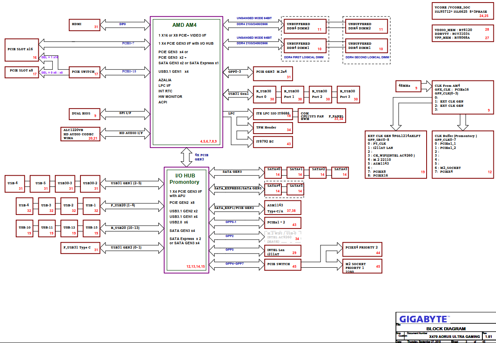Select the ALC1220VB HD AUDIO CODEC block

[80, 134]
